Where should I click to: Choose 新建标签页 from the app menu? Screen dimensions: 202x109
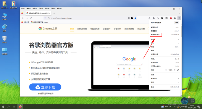point(165,27)
